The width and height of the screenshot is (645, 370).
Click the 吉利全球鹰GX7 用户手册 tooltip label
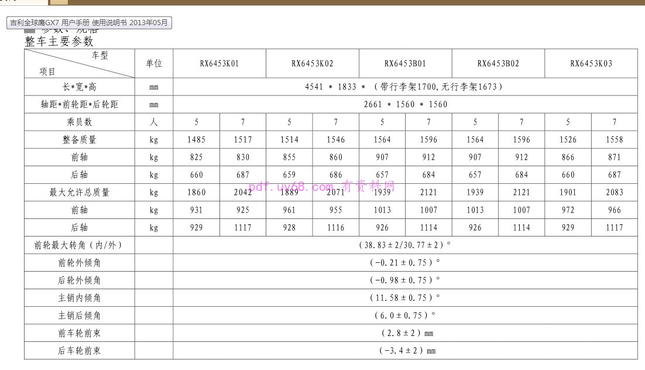point(89,23)
